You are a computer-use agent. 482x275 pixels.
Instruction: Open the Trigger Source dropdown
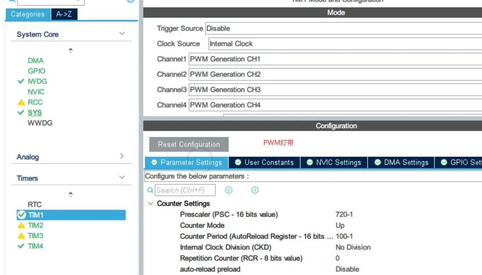click(x=343, y=28)
